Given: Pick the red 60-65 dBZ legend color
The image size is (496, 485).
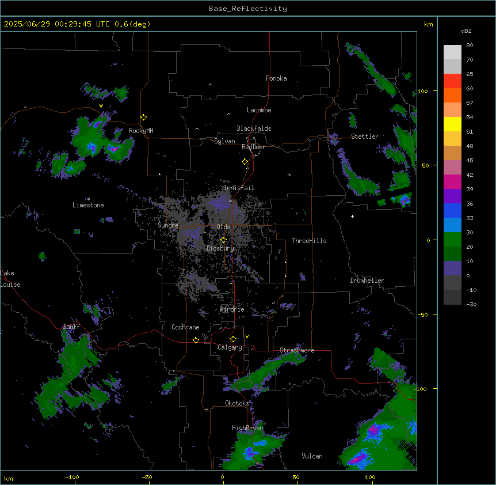Looking at the screenshot, I should click(x=452, y=81).
